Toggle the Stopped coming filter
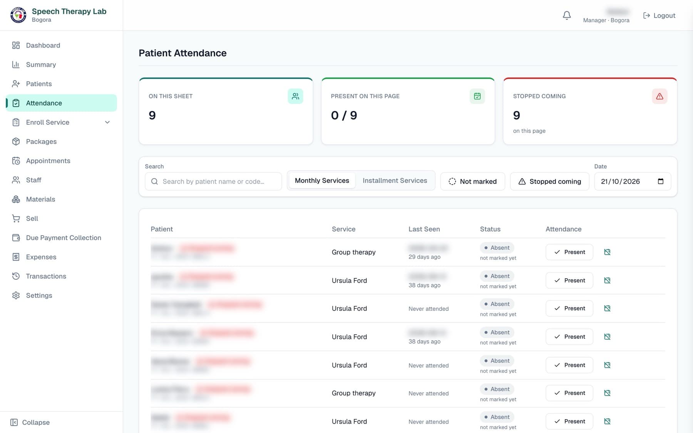The width and height of the screenshot is (693, 433). [549, 181]
